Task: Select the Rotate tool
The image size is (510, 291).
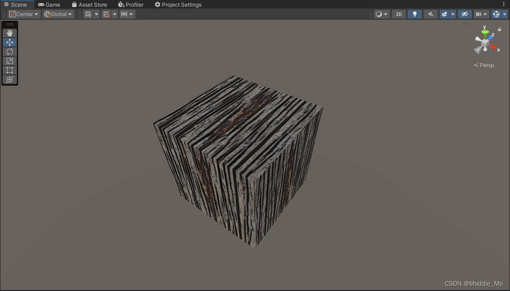Action: pyautogui.click(x=10, y=52)
